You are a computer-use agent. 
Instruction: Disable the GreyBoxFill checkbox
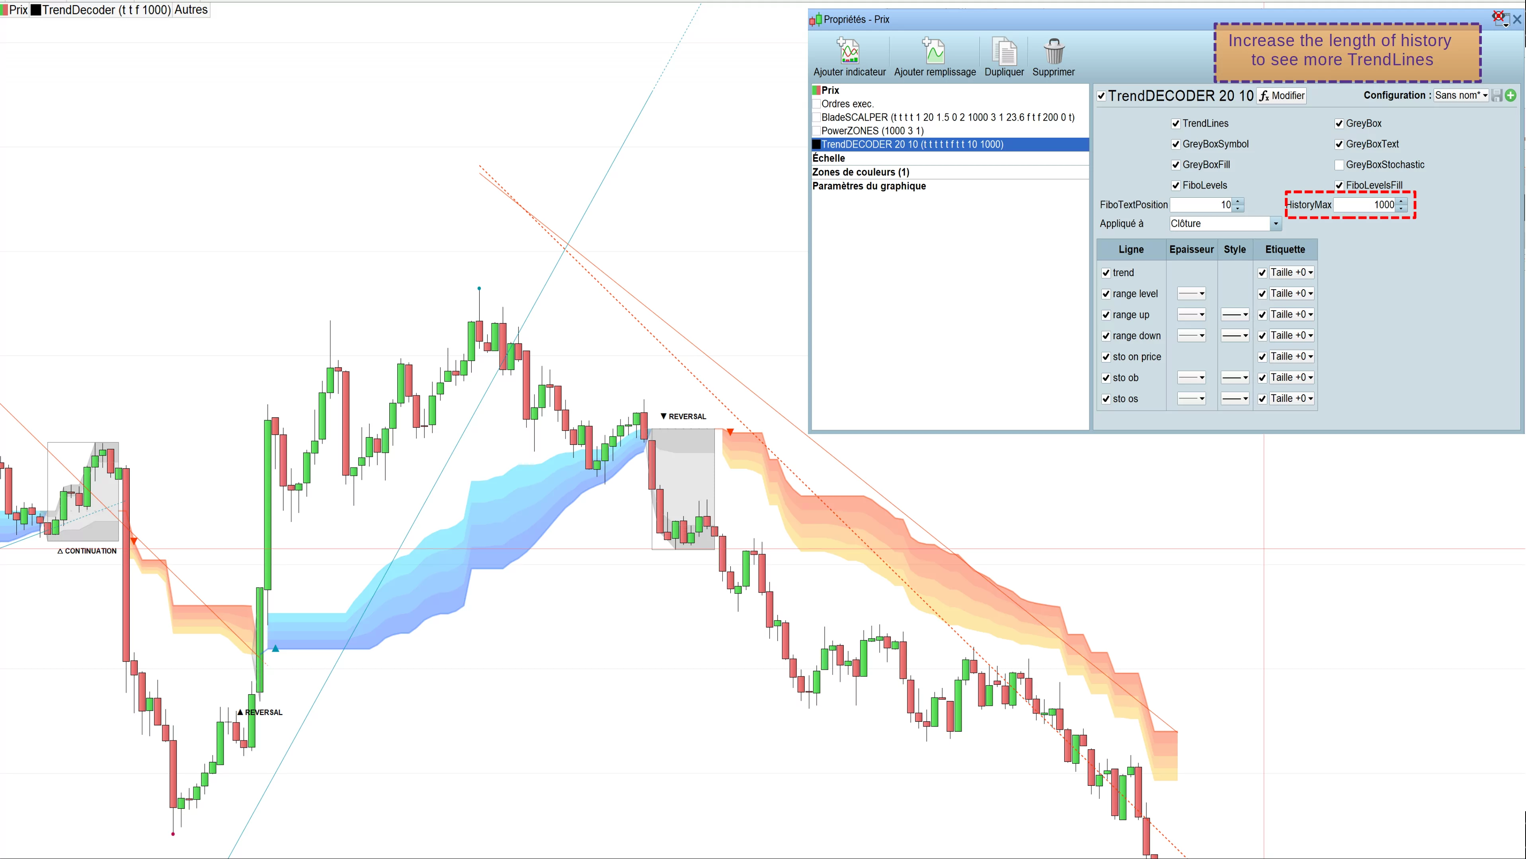1176,165
